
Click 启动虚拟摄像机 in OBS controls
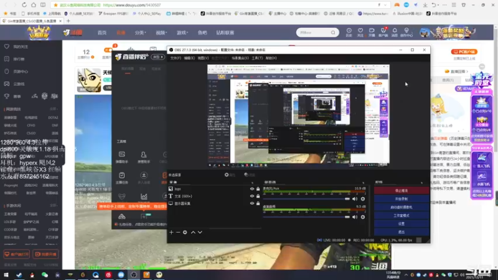tap(402, 207)
